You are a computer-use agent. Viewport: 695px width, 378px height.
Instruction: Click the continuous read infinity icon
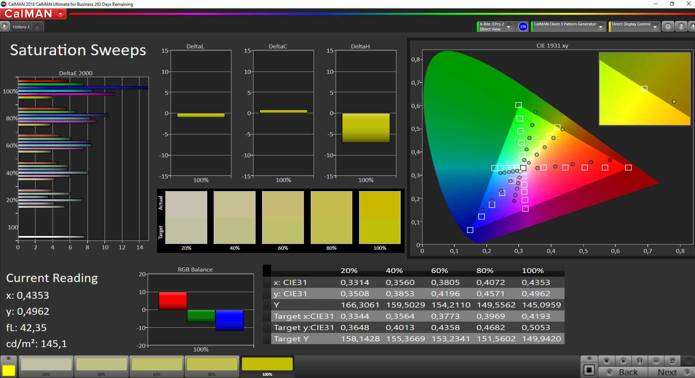656,361
